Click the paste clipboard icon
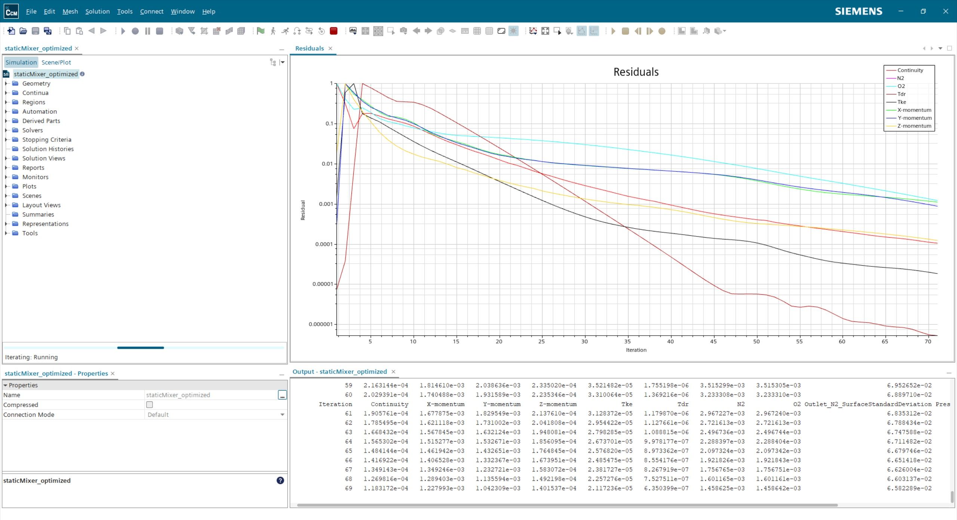The image size is (957, 520). 79,31
